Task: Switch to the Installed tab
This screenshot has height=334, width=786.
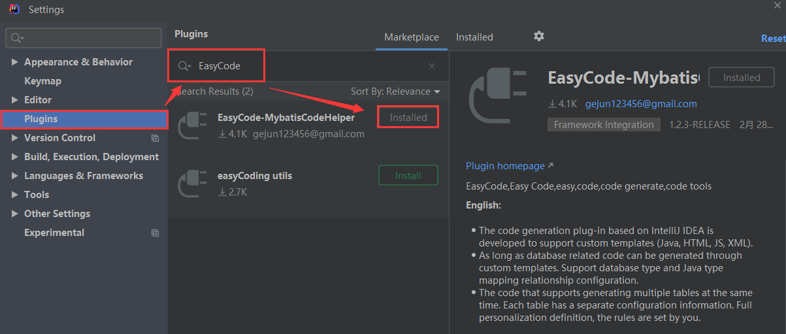Action: coord(474,37)
